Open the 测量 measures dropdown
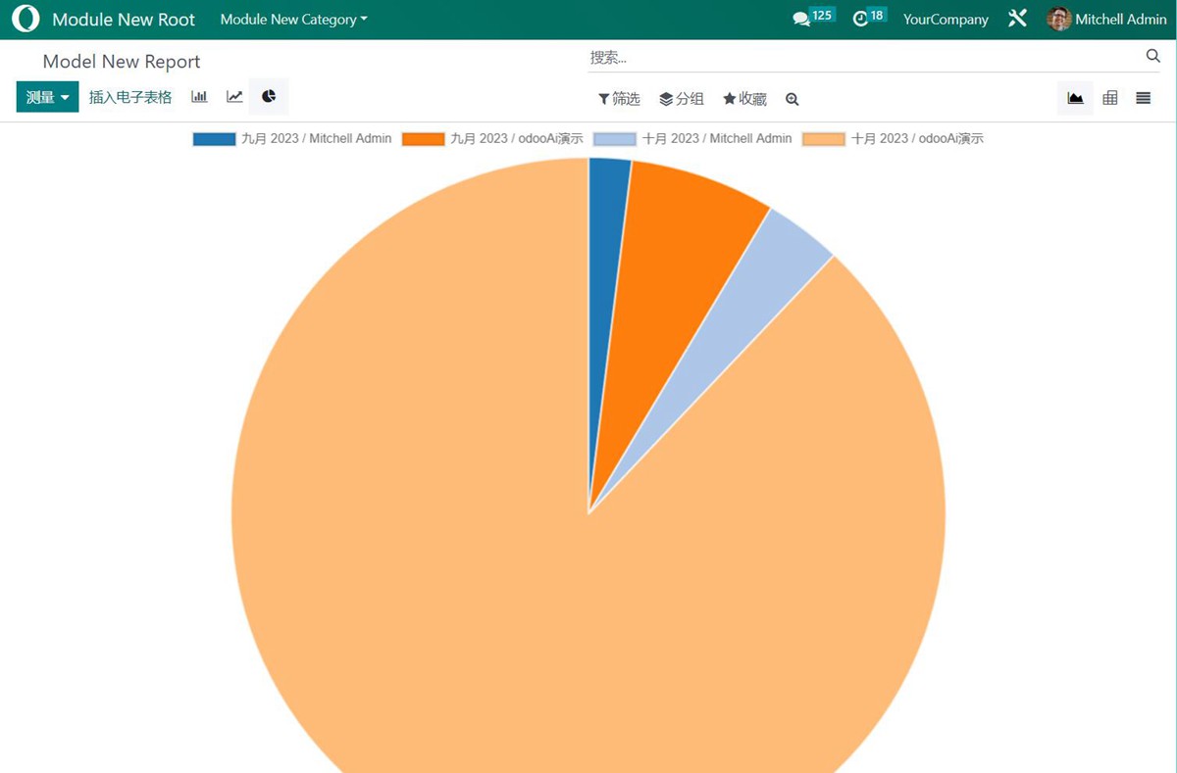Image resolution: width=1177 pixels, height=773 pixels. tap(46, 96)
